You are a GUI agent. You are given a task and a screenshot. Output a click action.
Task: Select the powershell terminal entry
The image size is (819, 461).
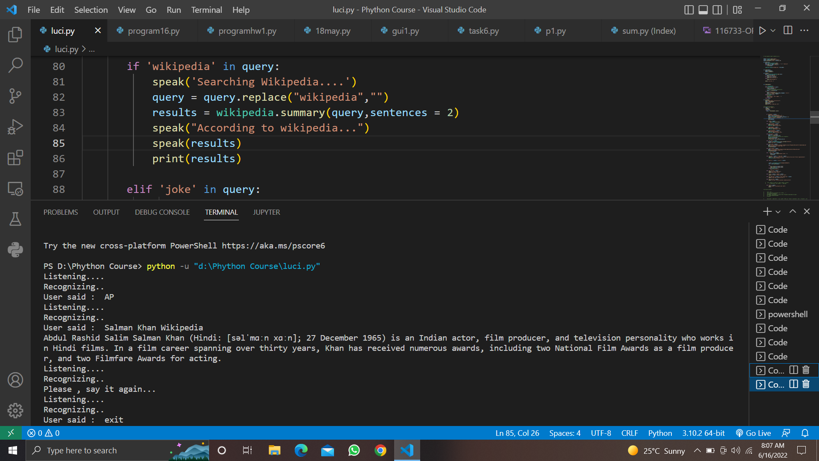pyautogui.click(x=787, y=314)
